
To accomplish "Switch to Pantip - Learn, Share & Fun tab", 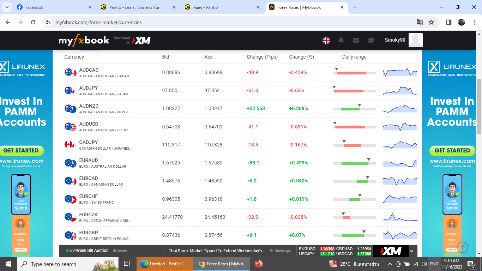I will pos(139,7).
